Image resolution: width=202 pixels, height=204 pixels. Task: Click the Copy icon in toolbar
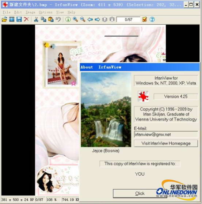point(43,20)
